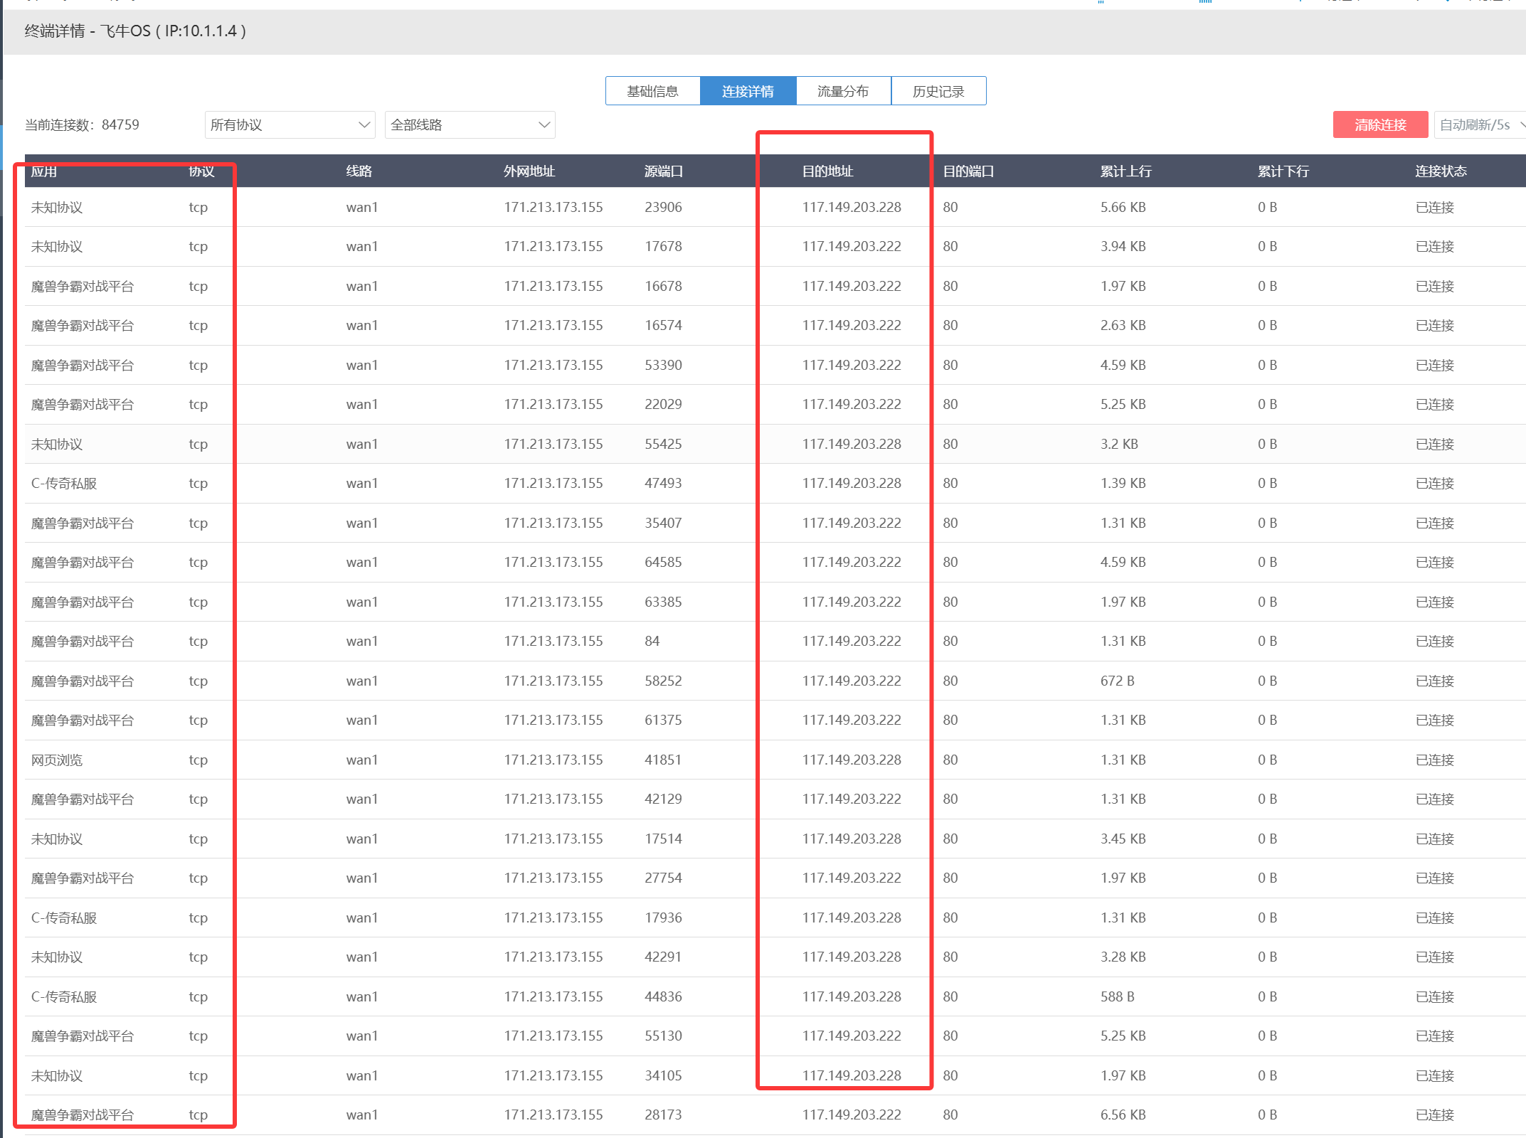Click the 目的地址 column header
The width and height of the screenshot is (1526, 1138).
coord(827,171)
